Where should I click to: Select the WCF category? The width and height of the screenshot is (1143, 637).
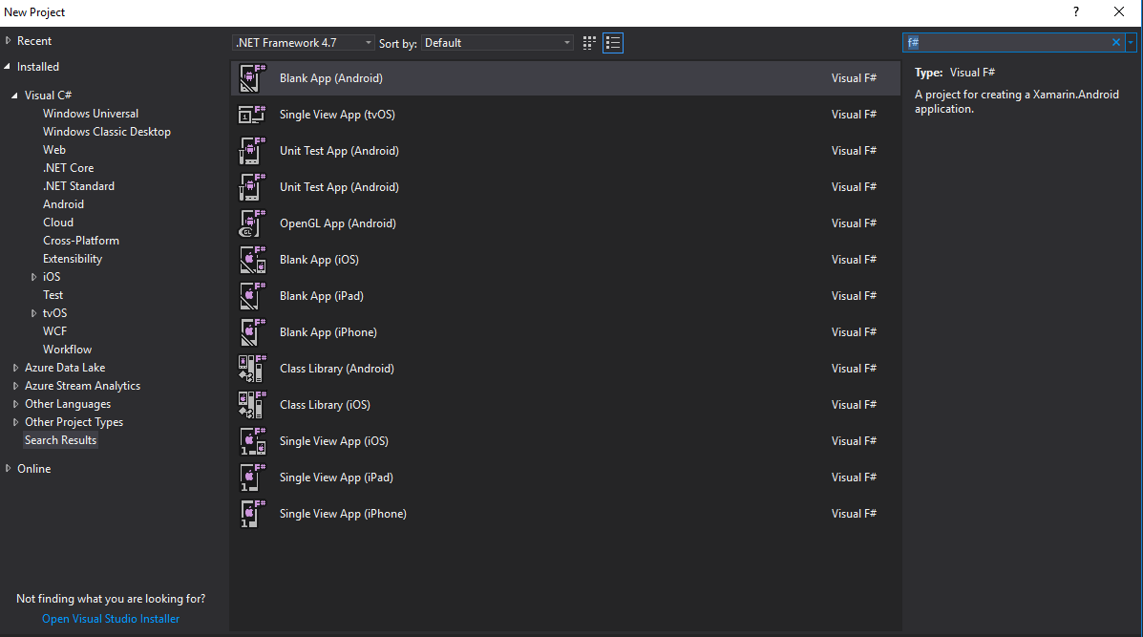point(54,331)
